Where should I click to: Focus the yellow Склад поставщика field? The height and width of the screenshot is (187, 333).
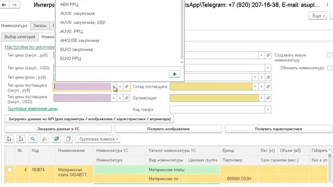[x=211, y=87]
